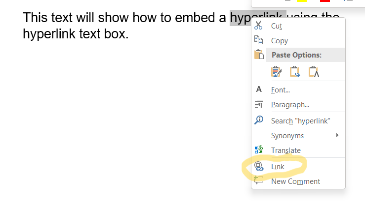Click the Translate icon in context menu
The width and height of the screenshot is (365, 209).
pos(258,150)
